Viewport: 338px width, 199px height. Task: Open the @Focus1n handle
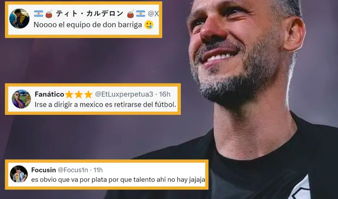click(x=73, y=170)
